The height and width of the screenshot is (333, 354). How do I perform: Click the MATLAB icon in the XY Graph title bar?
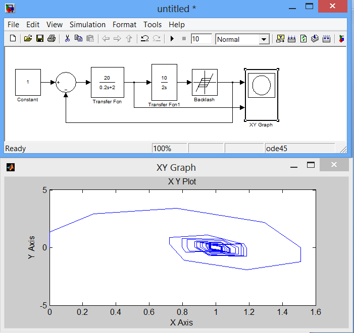pyautogui.click(x=11, y=167)
